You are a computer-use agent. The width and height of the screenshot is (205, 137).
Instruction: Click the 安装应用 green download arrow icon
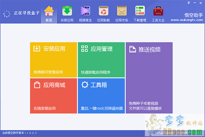(x=67, y=11)
